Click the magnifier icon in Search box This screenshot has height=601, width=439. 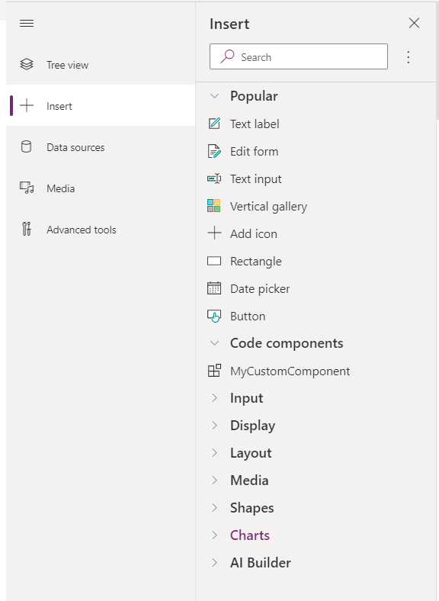coord(227,56)
